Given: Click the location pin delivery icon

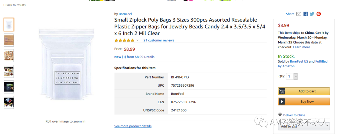Looking at the screenshot, I should tap(280, 115).
